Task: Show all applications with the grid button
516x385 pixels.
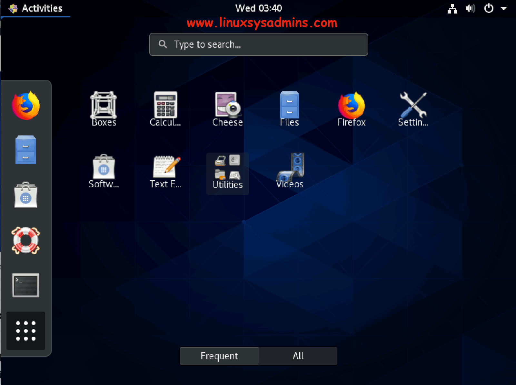Action: 26,331
